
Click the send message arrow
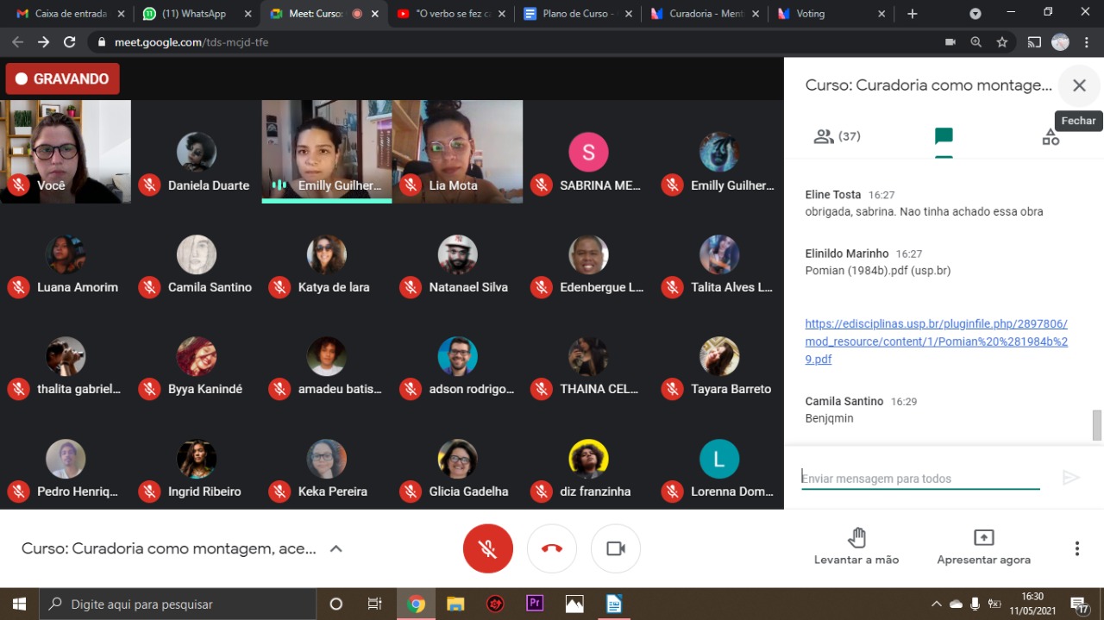(x=1071, y=478)
